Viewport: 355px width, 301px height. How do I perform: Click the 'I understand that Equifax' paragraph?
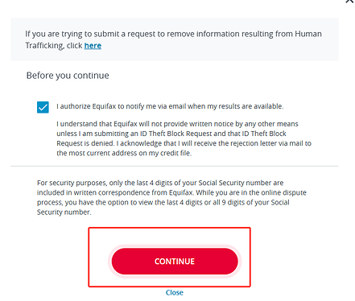pyautogui.click(x=184, y=138)
